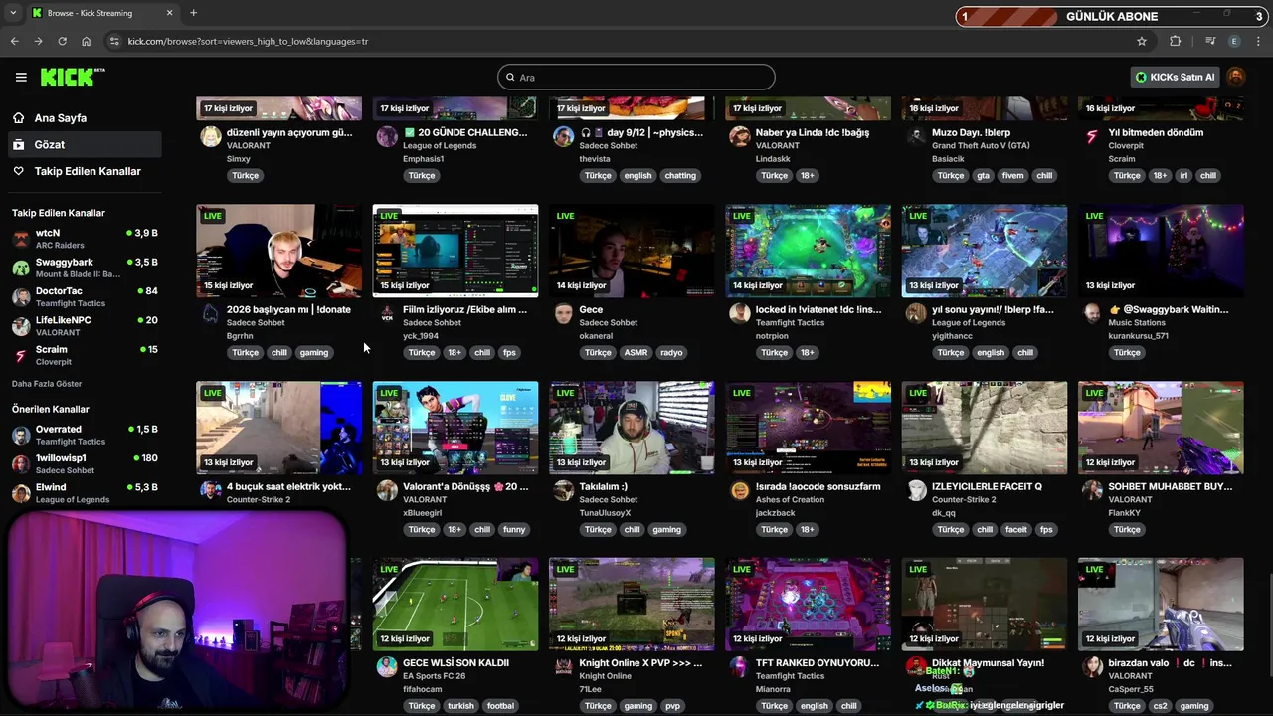Open Bgrrhn stream thumbnail
The image size is (1273, 716).
pyautogui.click(x=278, y=251)
